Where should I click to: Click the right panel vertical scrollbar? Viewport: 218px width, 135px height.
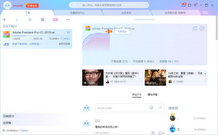217,28
